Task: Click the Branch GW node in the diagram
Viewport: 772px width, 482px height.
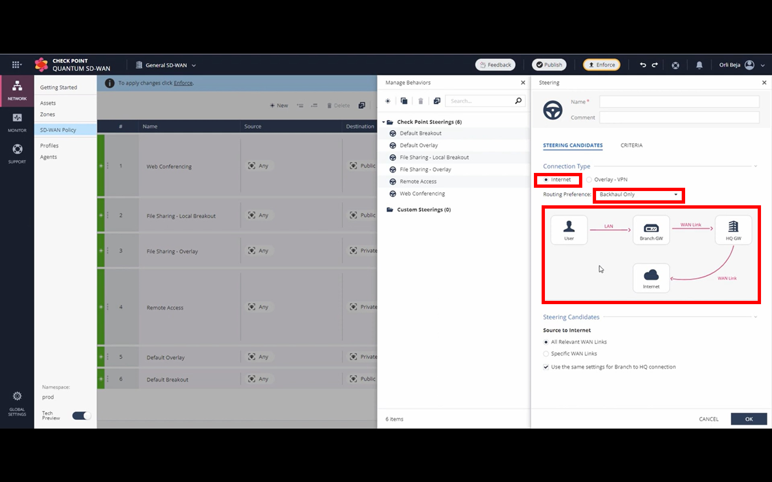Action: tap(651, 229)
